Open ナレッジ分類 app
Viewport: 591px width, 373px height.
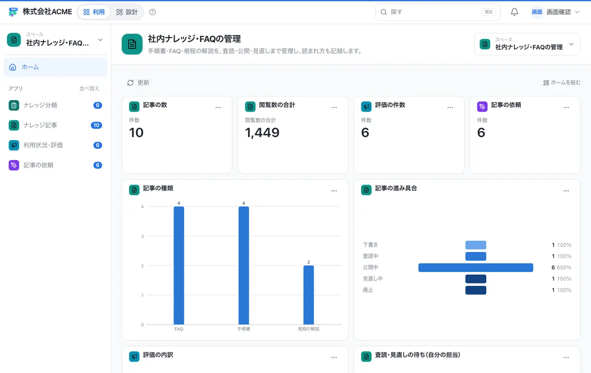[x=55, y=105]
